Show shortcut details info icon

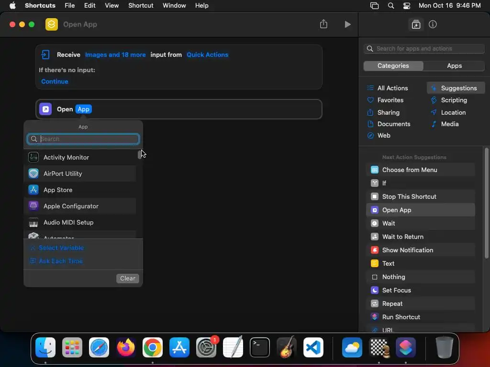pos(433,24)
